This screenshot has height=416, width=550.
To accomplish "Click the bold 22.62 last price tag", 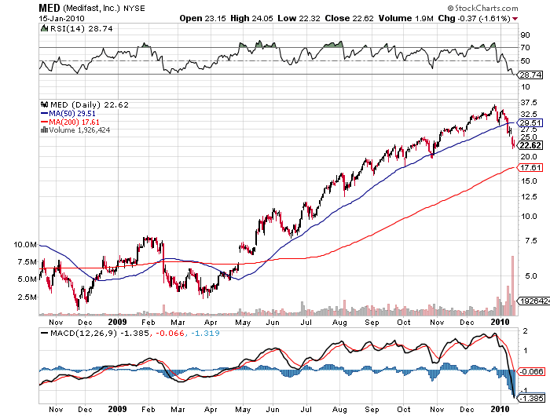I will (530, 145).
